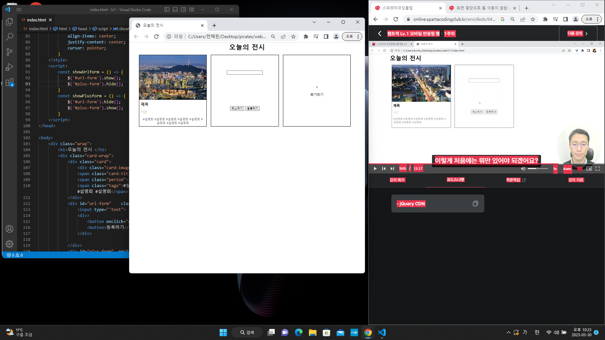Copy the jQuery CDN snippet
This screenshot has height=340, width=605.
pos(475,204)
